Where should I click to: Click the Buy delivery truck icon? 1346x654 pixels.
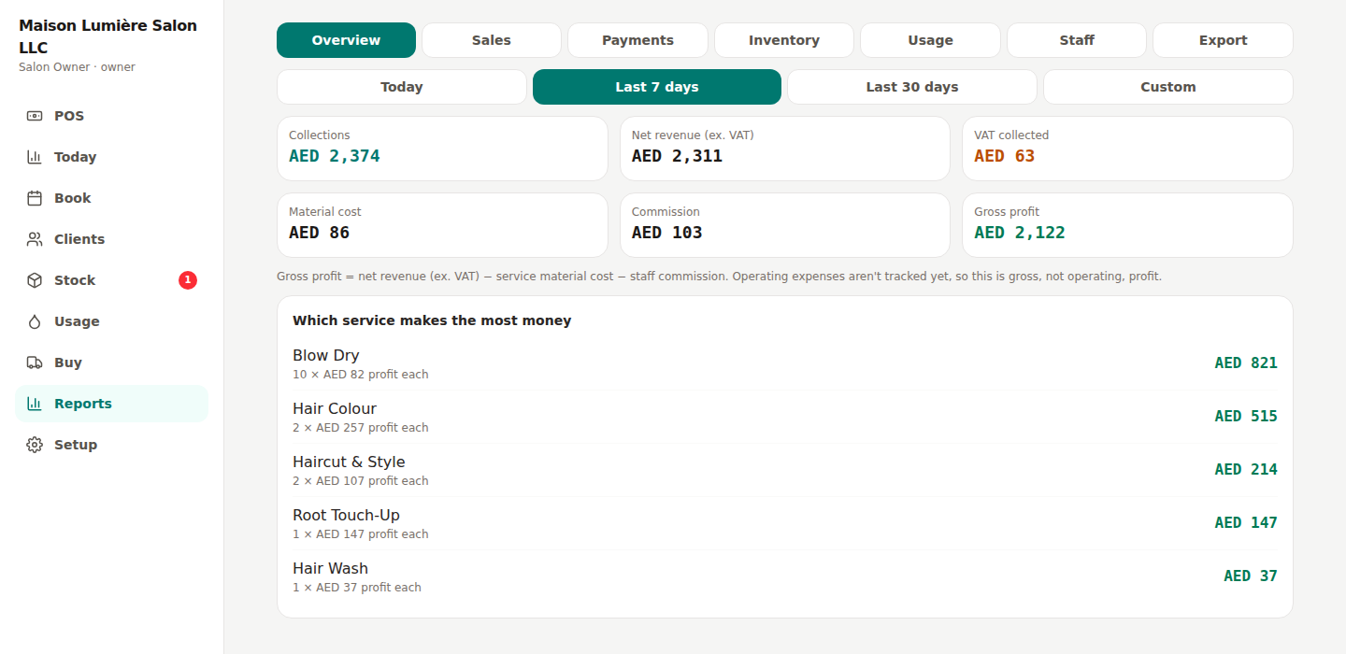35,363
